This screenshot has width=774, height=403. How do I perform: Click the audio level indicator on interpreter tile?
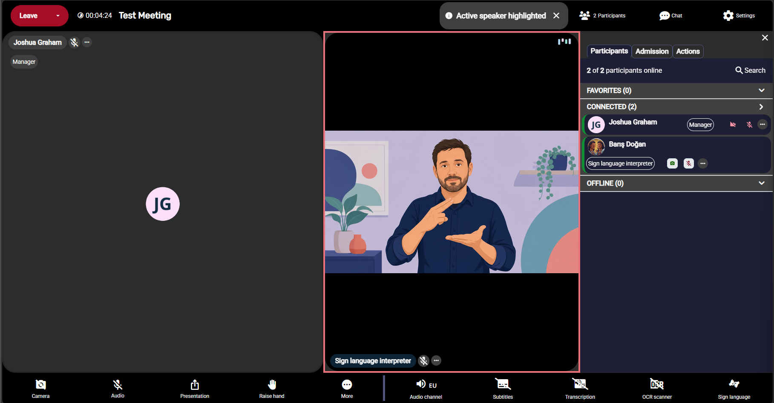(x=564, y=41)
